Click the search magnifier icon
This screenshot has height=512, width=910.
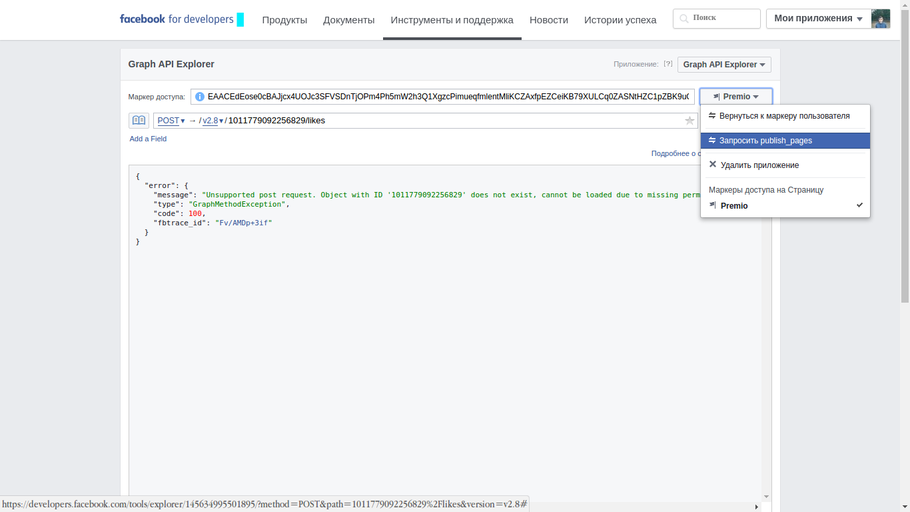click(x=683, y=19)
